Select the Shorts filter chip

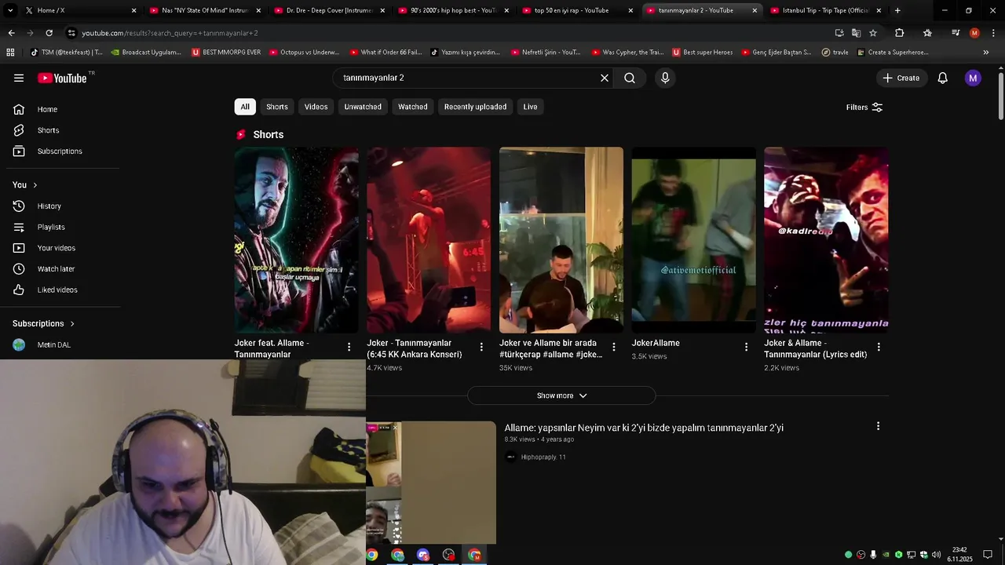click(x=277, y=107)
